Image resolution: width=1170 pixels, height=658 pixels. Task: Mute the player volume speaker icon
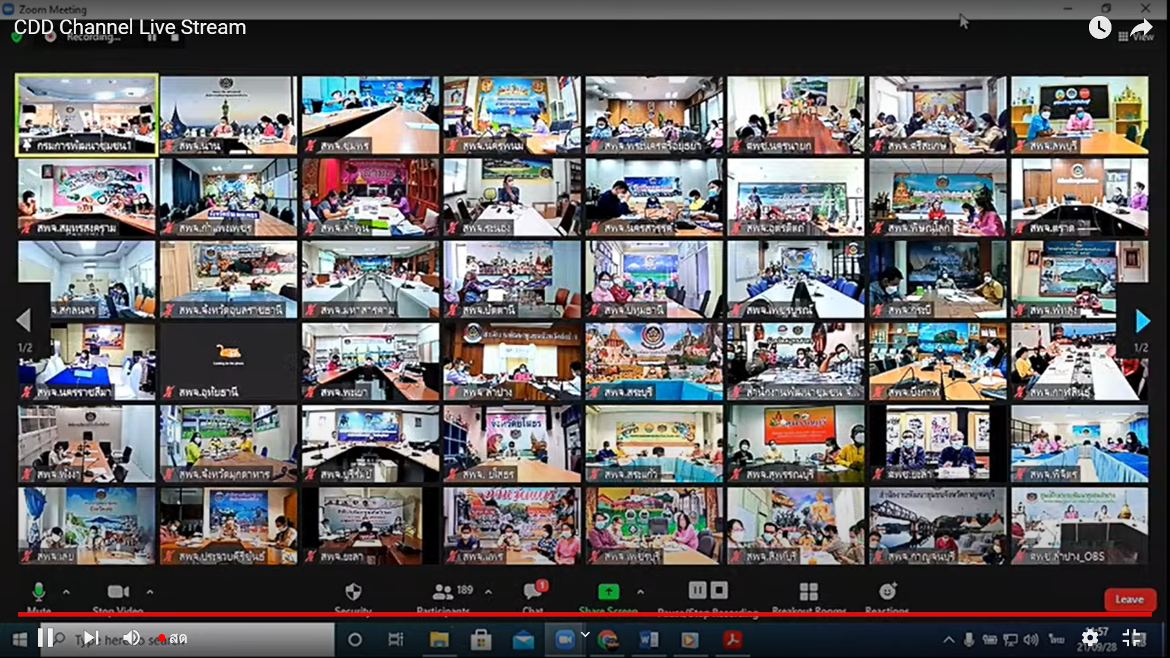pos(132,638)
